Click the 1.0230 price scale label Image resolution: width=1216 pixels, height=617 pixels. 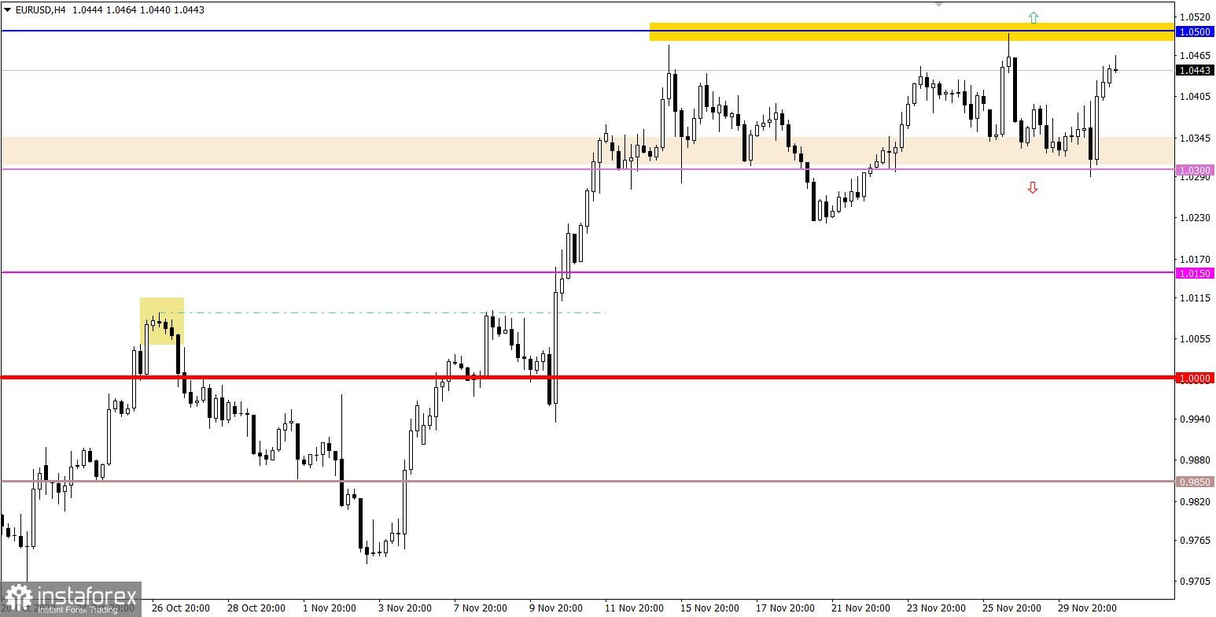pos(1196,218)
